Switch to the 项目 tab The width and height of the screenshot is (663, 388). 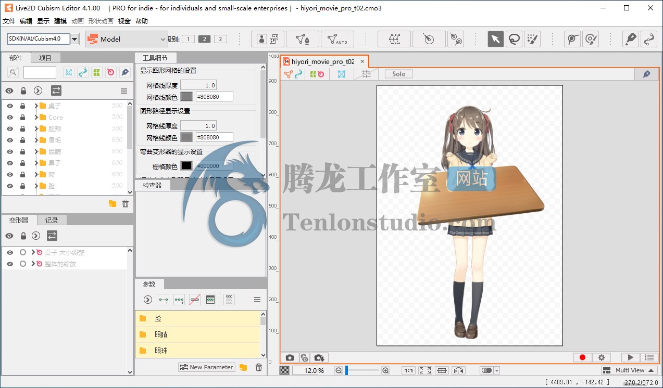[45, 58]
